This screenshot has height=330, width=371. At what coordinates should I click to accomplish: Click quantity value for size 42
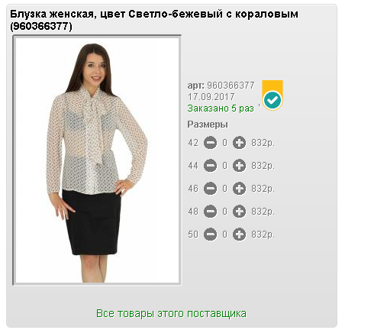[224, 143]
